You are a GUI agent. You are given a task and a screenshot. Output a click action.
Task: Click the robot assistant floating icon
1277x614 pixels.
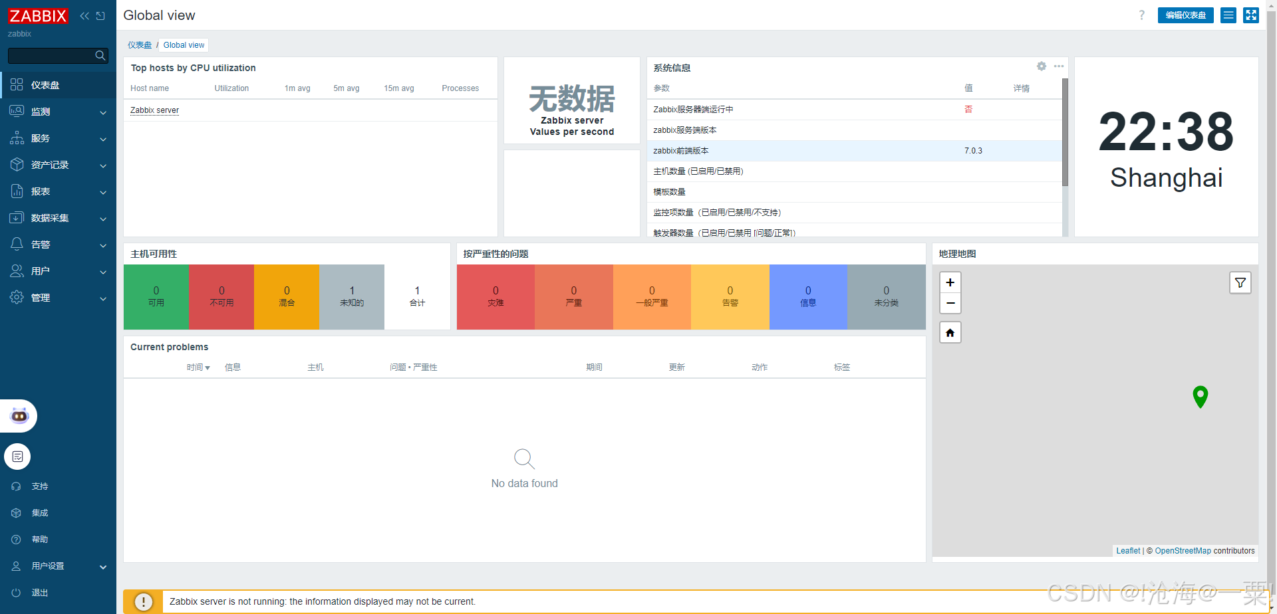coord(19,416)
